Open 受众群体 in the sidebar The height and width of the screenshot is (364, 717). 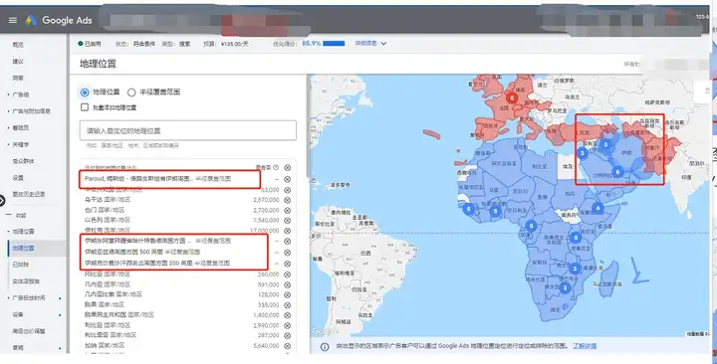click(x=23, y=161)
